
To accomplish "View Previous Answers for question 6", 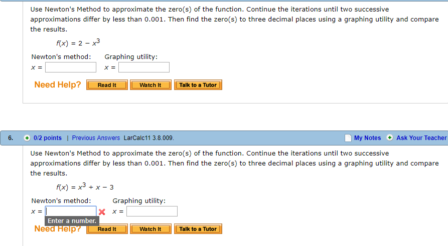I will 96,138.
